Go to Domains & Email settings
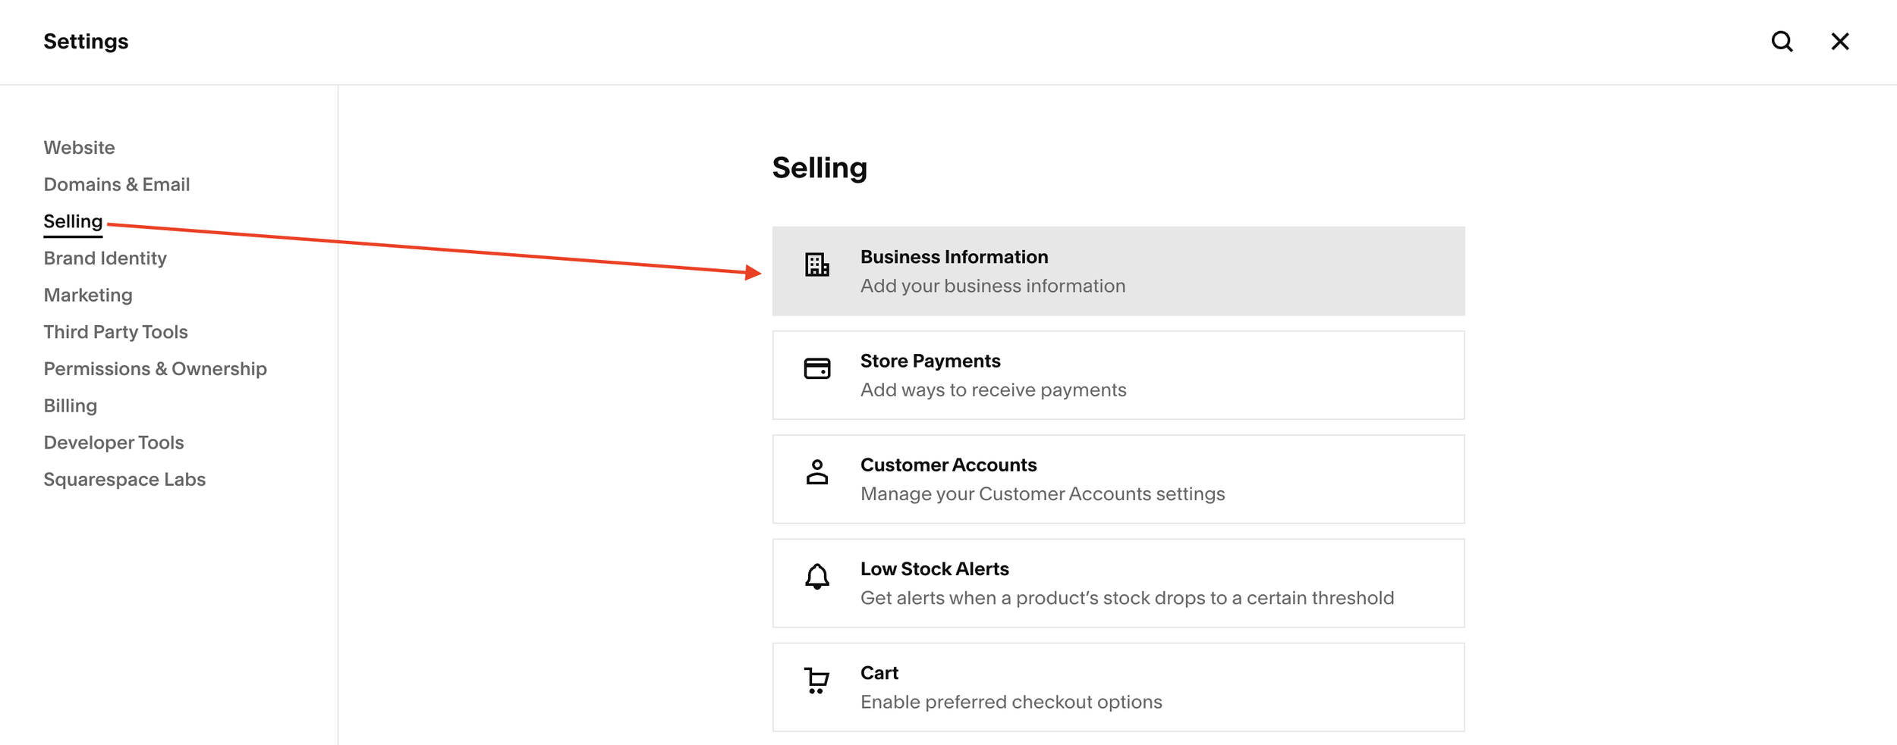The height and width of the screenshot is (745, 1897). click(116, 185)
